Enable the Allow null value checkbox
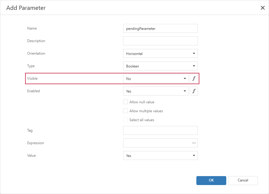This screenshot has height=194, width=269. coord(126,102)
